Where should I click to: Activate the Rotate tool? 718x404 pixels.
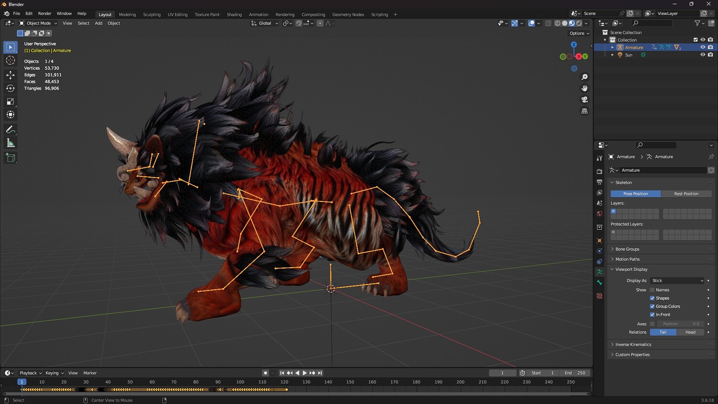10,88
